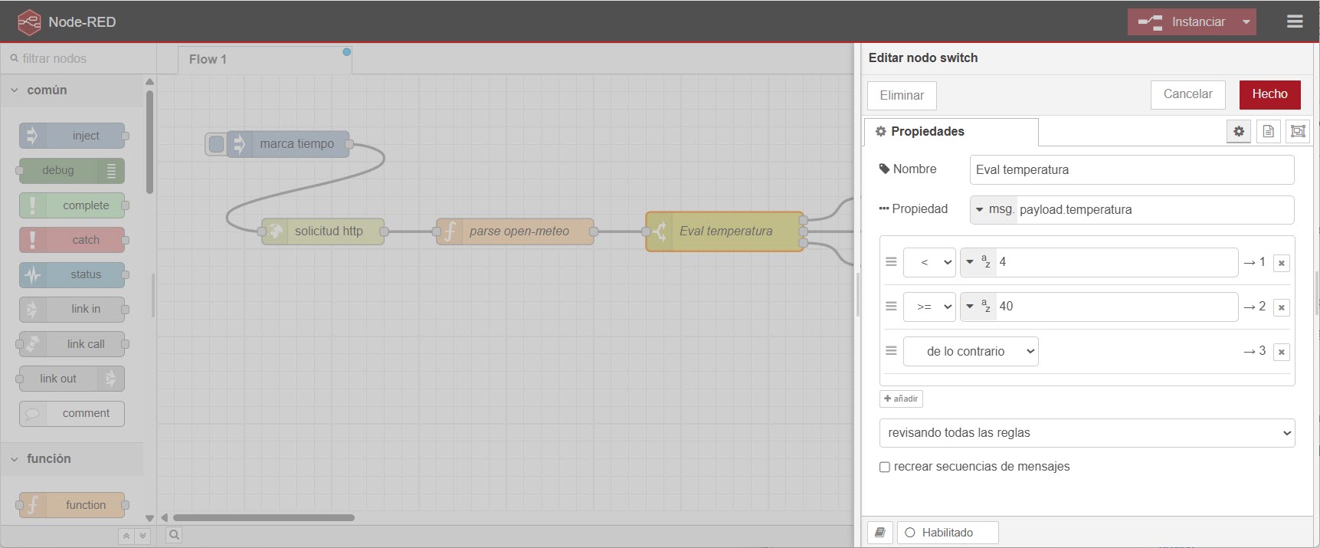Click the Node-RED logo icon
Screen dimensions: 1320x548
click(x=29, y=21)
